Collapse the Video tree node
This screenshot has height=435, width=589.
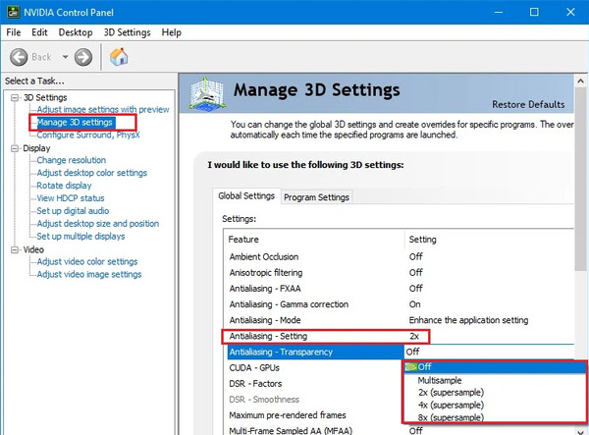(15, 249)
